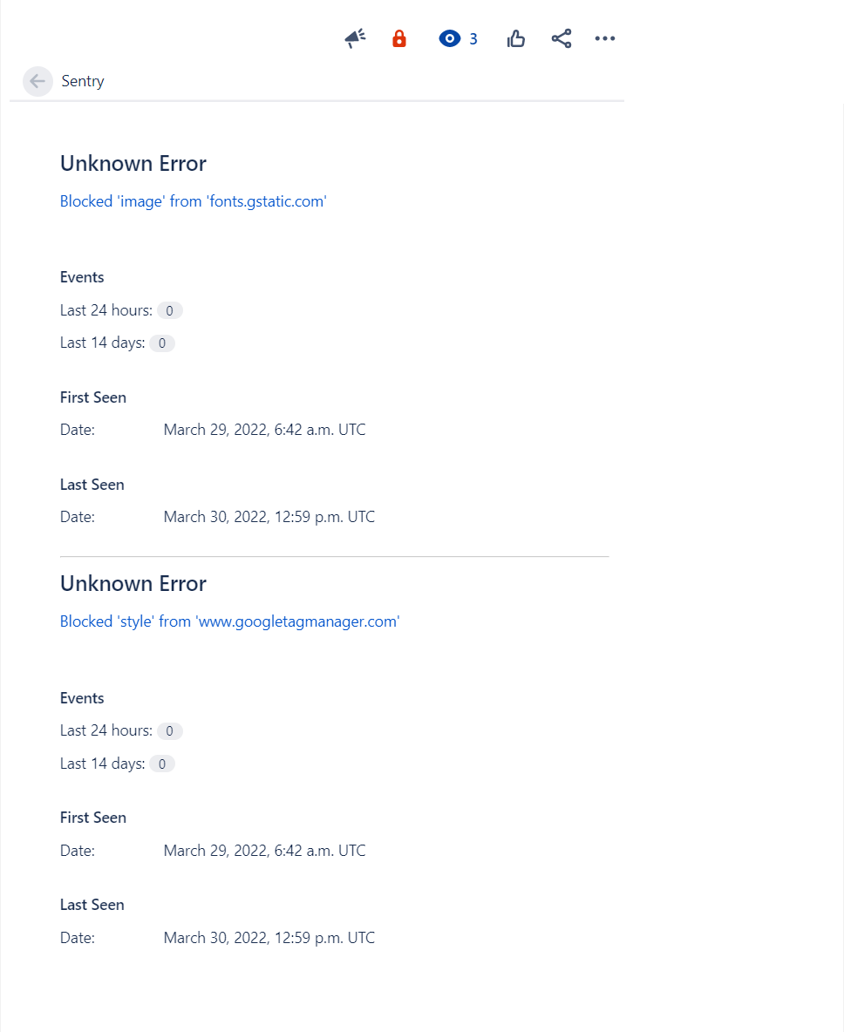Viewport: 844px width, 1032px height.
Task: Open the Blocked 'style' from 'www.googletagmanager.com' link
Action: [229, 621]
